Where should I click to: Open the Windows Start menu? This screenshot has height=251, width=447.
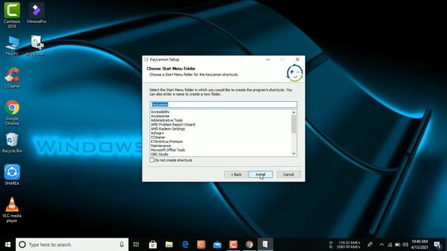point(8,245)
